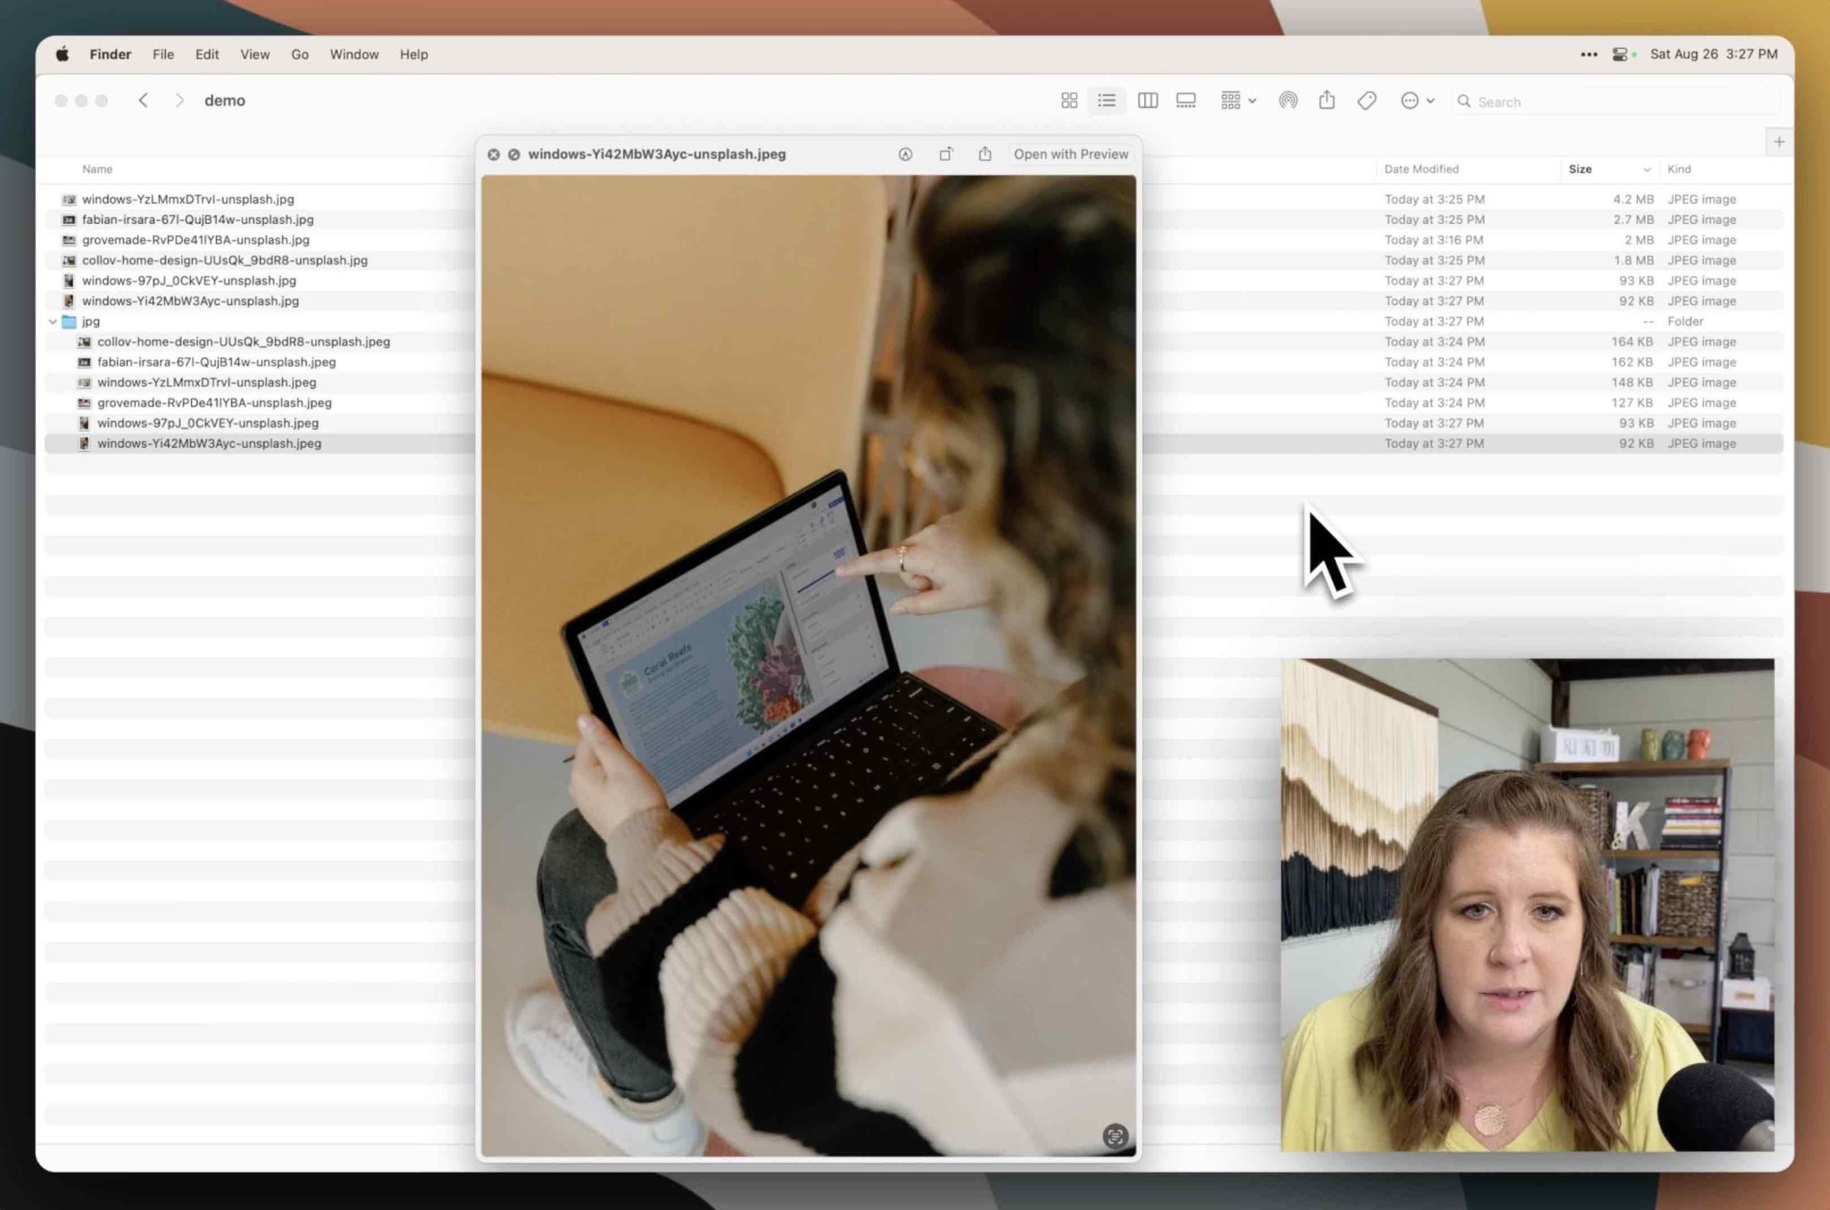
Task: Open the Window menu
Action: click(x=354, y=54)
